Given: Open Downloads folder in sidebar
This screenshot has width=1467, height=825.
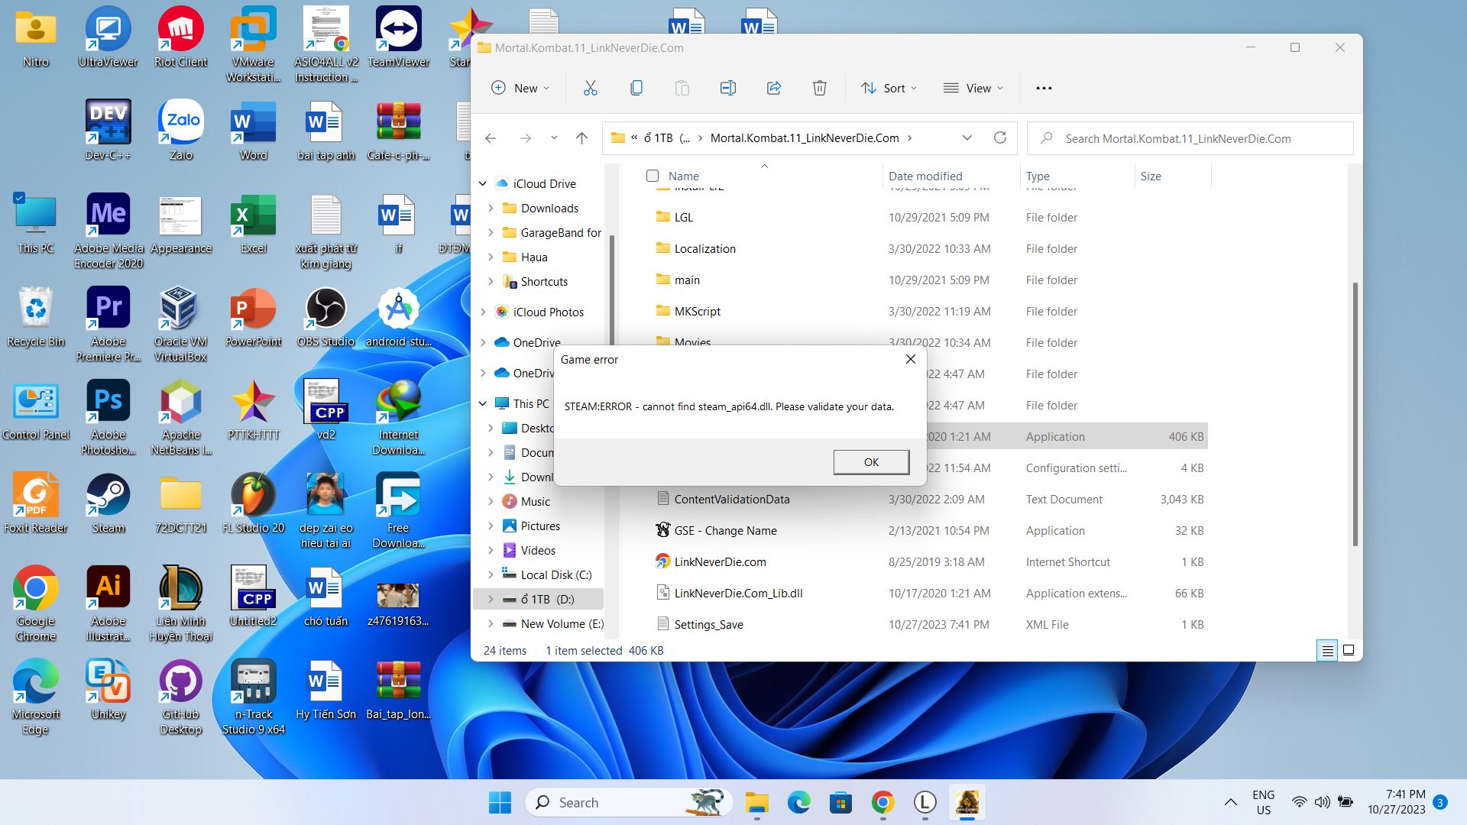Looking at the screenshot, I should tap(549, 208).
